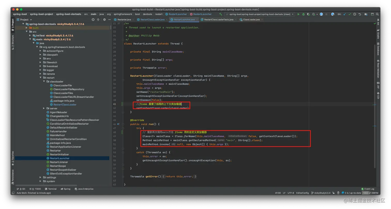This screenshot has height=209, width=391.
Task: Click UTF-8 encoding in status bar
Action: pyautogui.click(x=291, y=193)
